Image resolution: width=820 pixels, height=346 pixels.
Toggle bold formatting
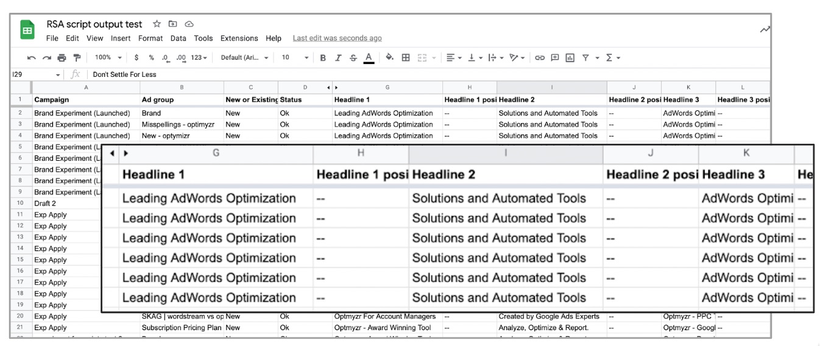[x=323, y=58]
